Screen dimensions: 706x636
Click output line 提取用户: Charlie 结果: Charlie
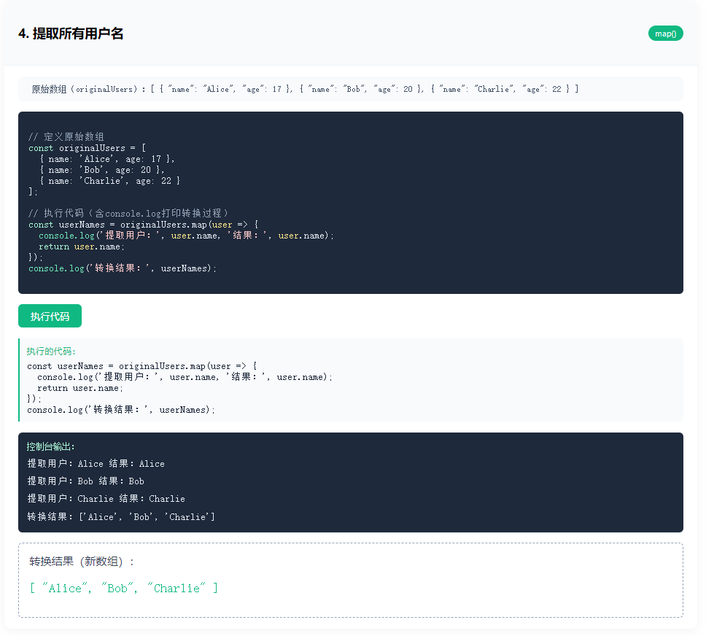(106, 499)
